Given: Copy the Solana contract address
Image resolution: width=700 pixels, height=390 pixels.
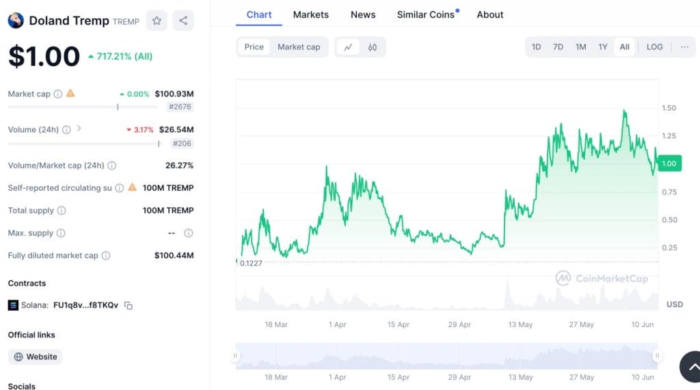Looking at the screenshot, I should 129,305.
